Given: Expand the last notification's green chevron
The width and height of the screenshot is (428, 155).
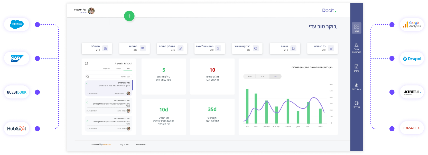Looking at the screenshot, I should point(87,121).
